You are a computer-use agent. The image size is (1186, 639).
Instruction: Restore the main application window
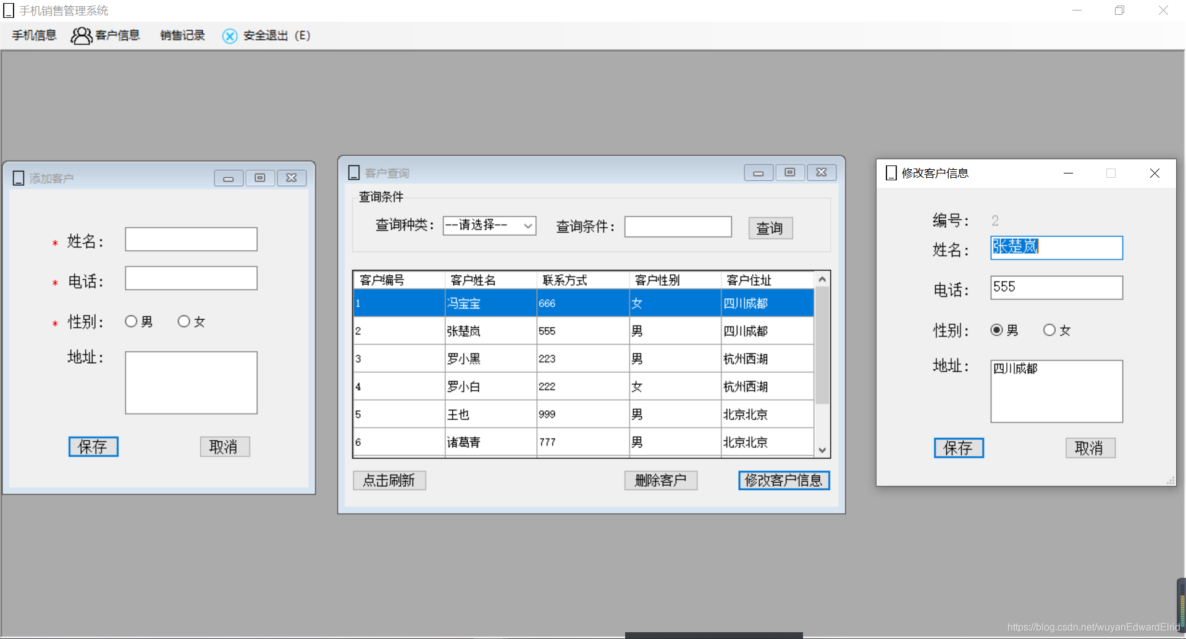(x=1119, y=10)
